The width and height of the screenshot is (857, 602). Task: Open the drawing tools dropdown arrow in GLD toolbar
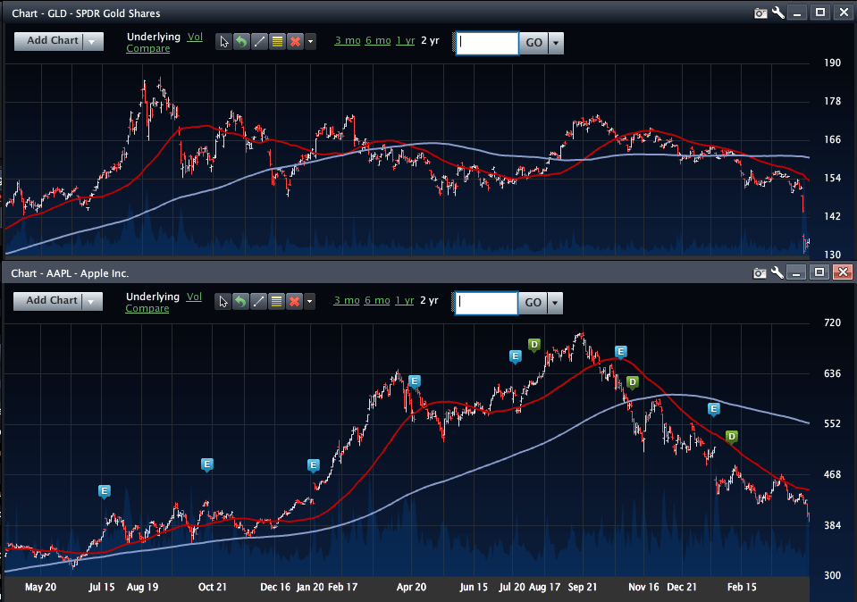[x=311, y=42]
